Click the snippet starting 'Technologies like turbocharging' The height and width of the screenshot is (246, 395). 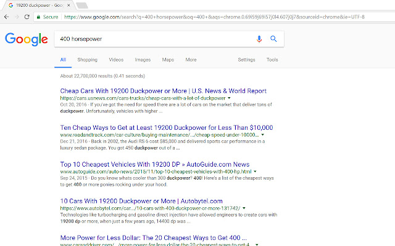pyautogui.click(x=168, y=218)
